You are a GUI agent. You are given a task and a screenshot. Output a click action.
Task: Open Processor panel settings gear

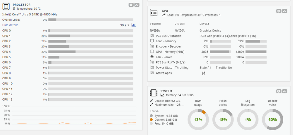pyautogui.click(x=131, y=5)
